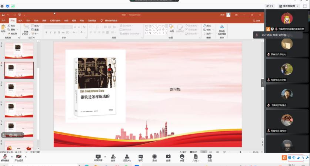Open the 文件 menu in PowerPoint

pos(4,21)
